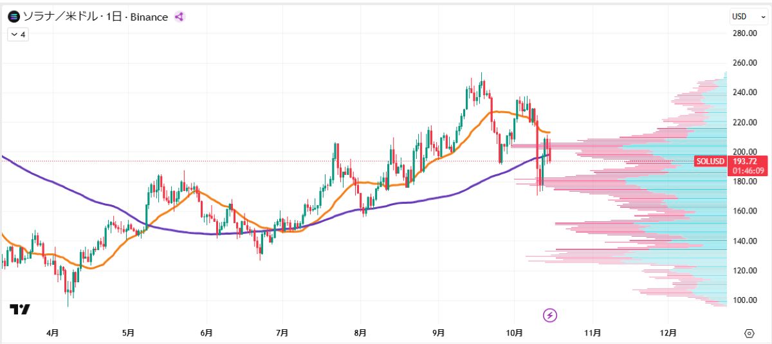Click the 4月 label on time axis
Image resolution: width=772 pixels, height=344 pixels.
(x=53, y=333)
